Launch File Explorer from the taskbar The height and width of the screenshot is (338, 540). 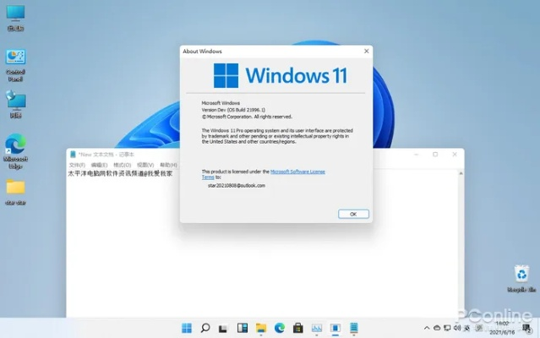(x=261, y=328)
